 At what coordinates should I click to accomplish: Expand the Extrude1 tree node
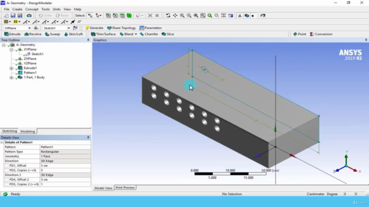[12, 68]
